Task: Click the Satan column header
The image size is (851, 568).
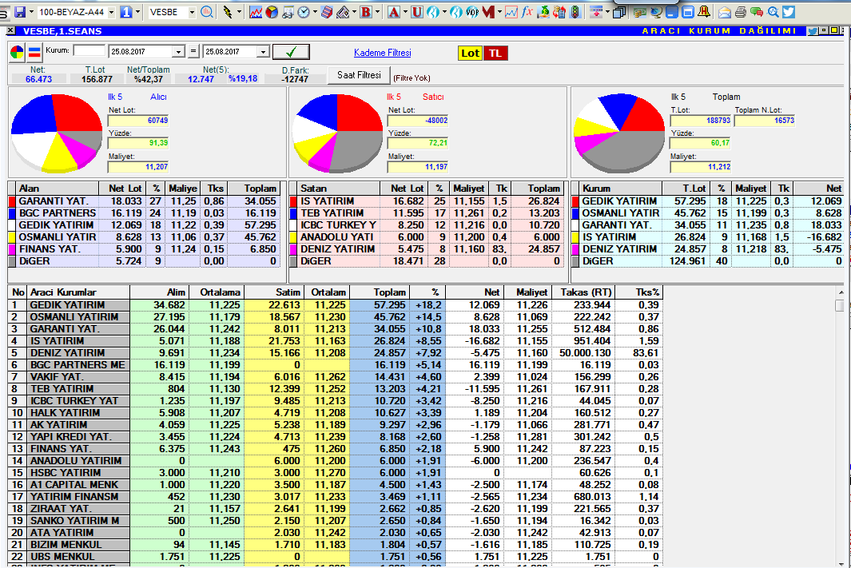Action: click(x=339, y=189)
